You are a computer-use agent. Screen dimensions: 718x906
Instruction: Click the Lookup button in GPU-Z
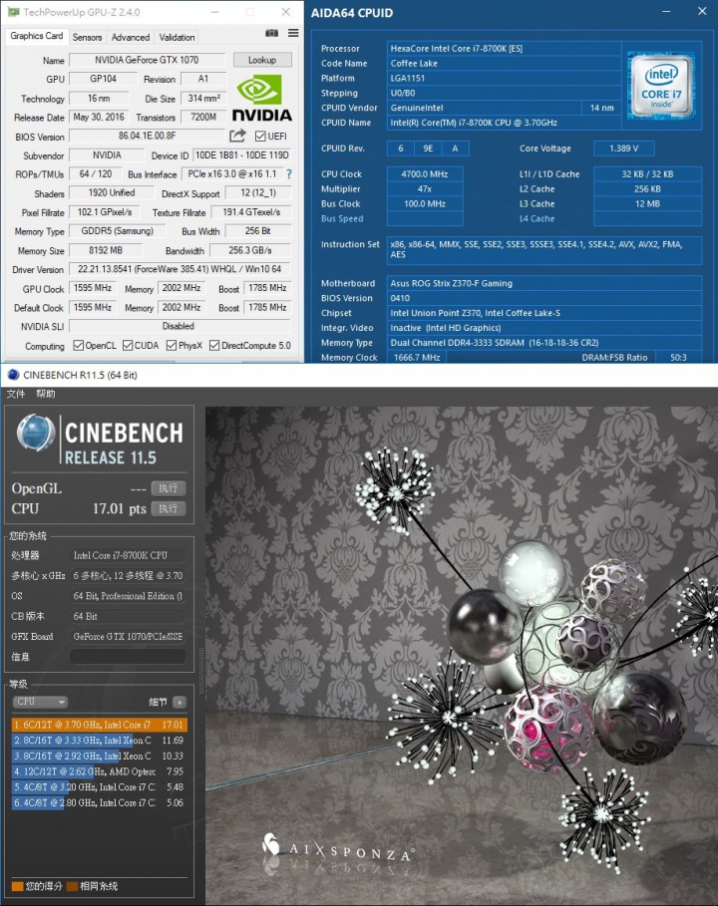[x=262, y=60]
